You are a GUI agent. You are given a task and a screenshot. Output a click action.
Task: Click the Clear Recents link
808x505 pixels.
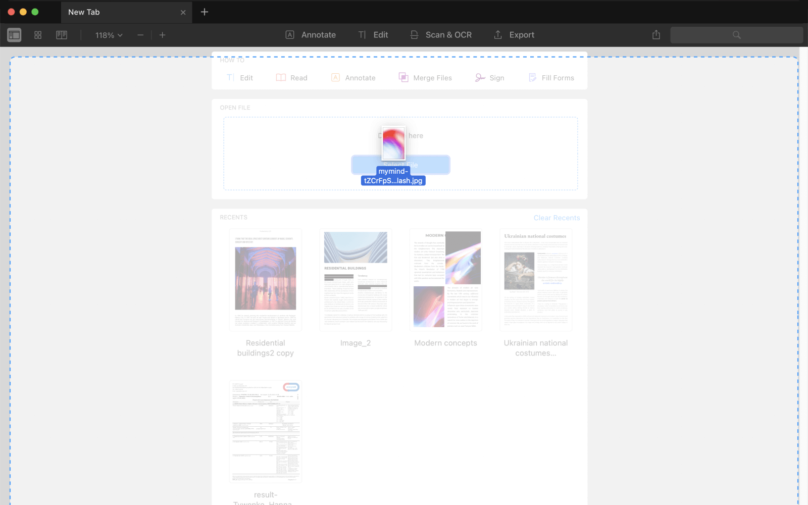pyautogui.click(x=557, y=218)
